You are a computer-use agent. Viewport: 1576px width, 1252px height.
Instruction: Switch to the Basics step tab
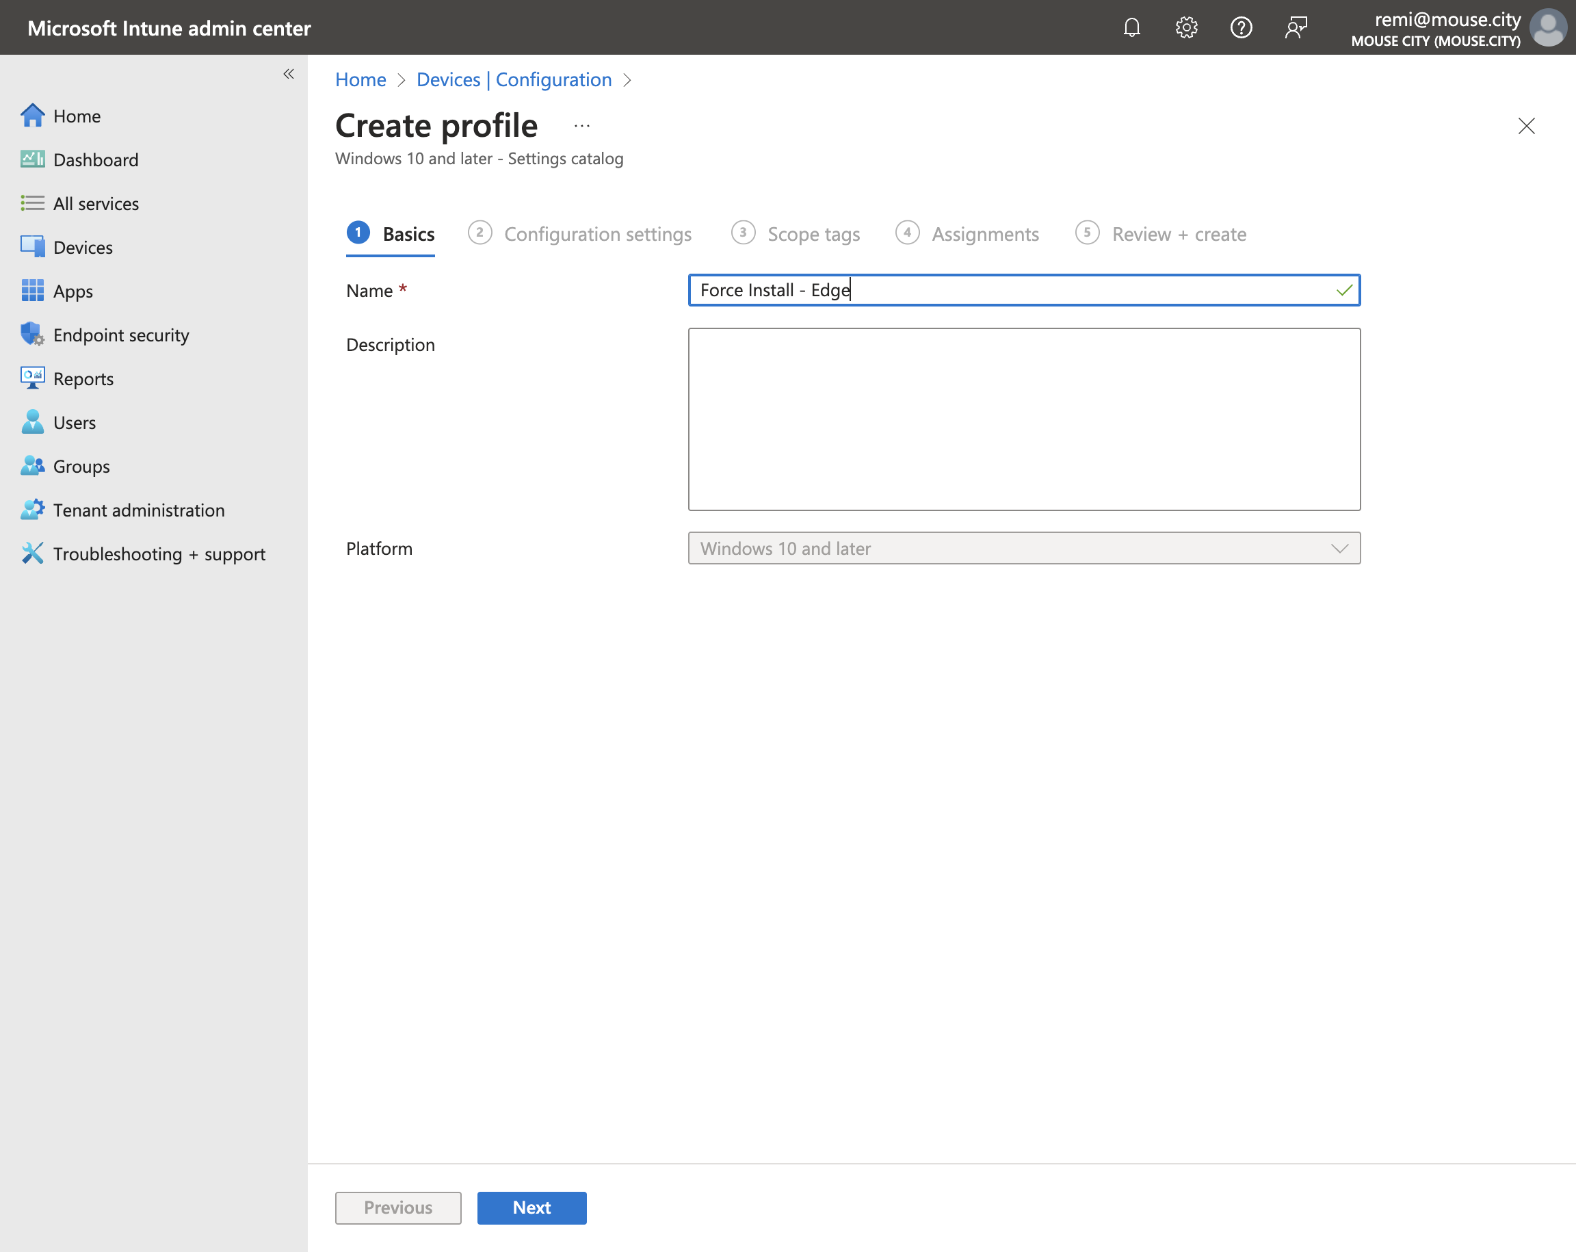(391, 234)
